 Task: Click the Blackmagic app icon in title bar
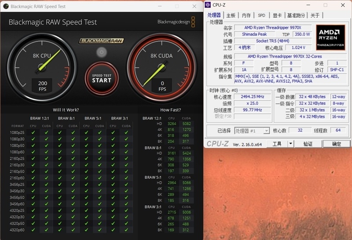5,6
